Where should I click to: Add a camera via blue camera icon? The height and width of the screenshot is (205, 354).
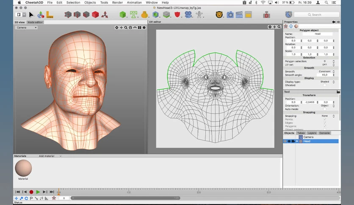188,15
